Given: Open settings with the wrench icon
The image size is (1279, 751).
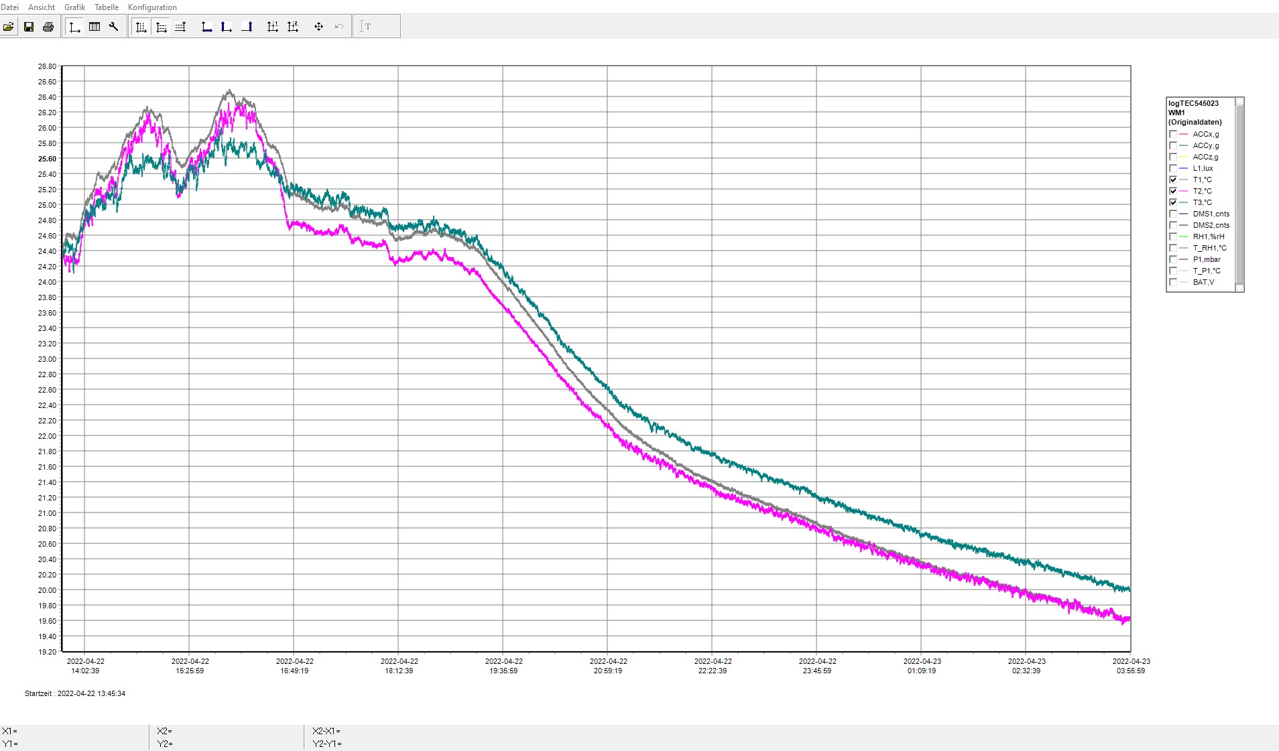Looking at the screenshot, I should [x=114, y=27].
